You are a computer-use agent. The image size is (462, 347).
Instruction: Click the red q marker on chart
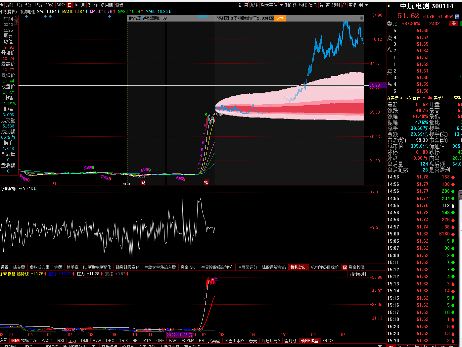[x=55, y=183]
